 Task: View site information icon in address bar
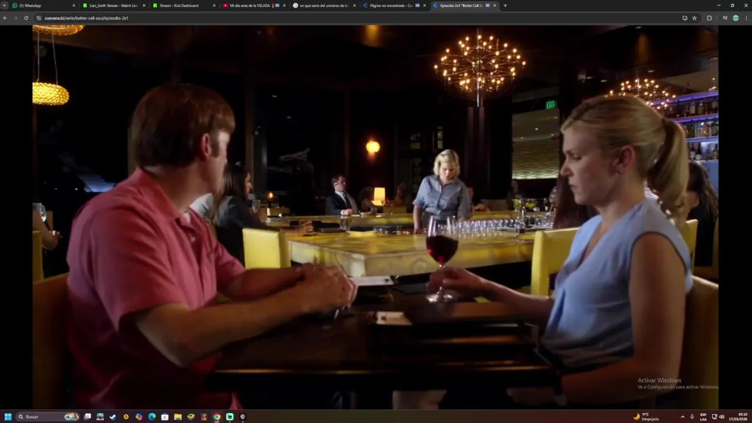(x=39, y=18)
